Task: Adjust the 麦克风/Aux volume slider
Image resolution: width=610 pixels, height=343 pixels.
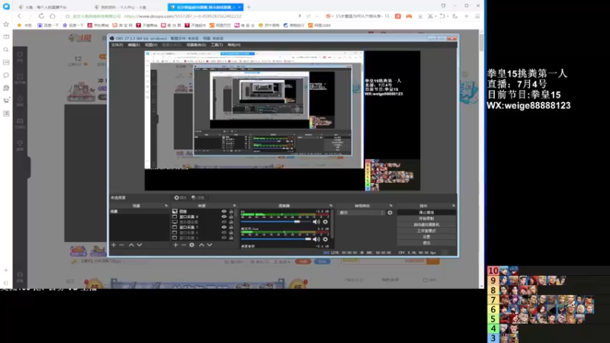Action: 276,239
